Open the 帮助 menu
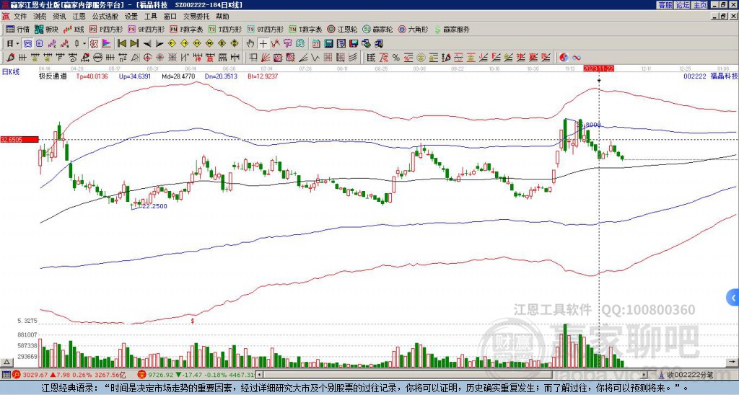The height and width of the screenshot is (395, 739). pos(222,17)
